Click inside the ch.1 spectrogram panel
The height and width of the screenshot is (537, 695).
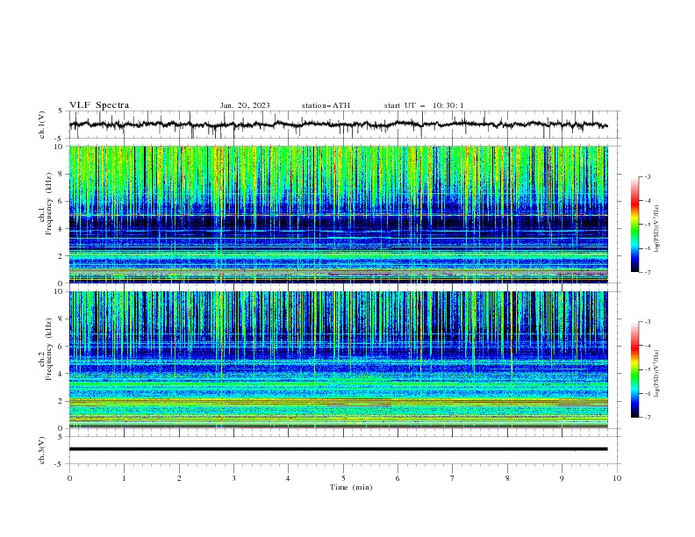[x=338, y=214]
